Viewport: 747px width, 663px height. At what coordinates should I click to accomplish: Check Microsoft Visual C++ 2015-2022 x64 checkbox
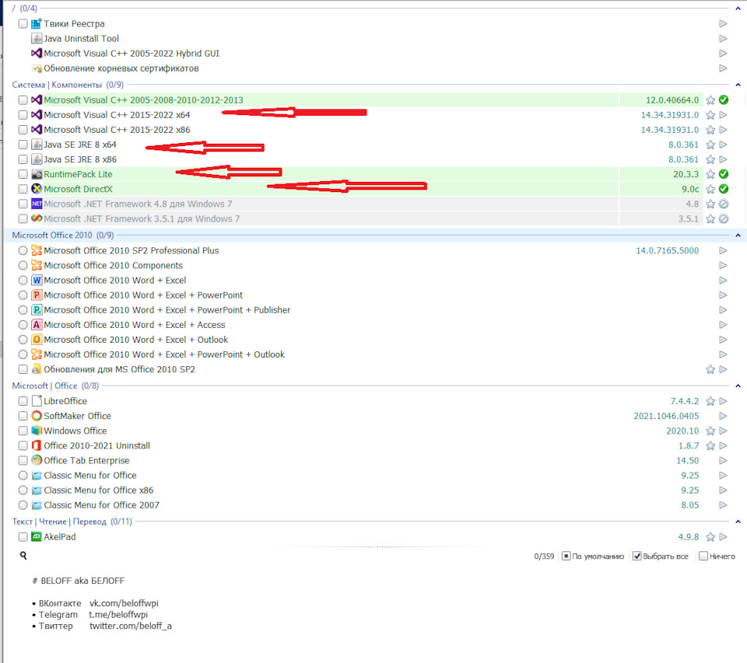23,115
